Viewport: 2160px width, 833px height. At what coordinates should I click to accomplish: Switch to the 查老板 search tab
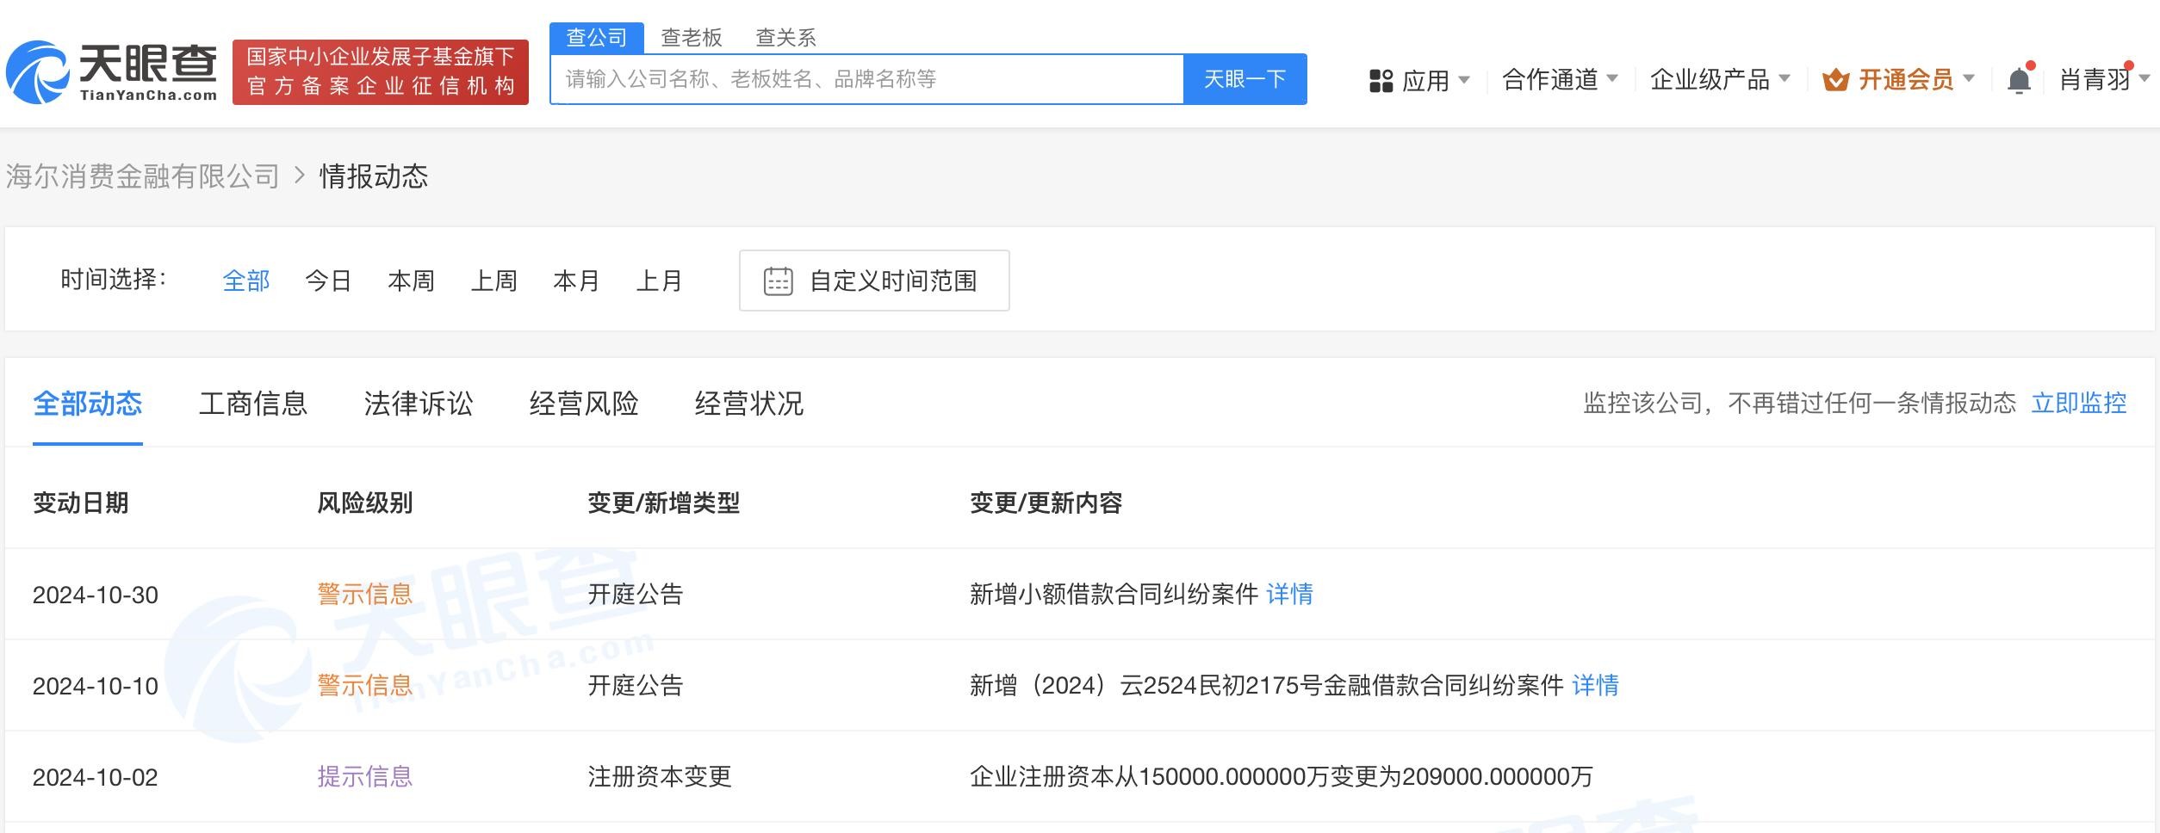pyautogui.click(x=691, y=38)
